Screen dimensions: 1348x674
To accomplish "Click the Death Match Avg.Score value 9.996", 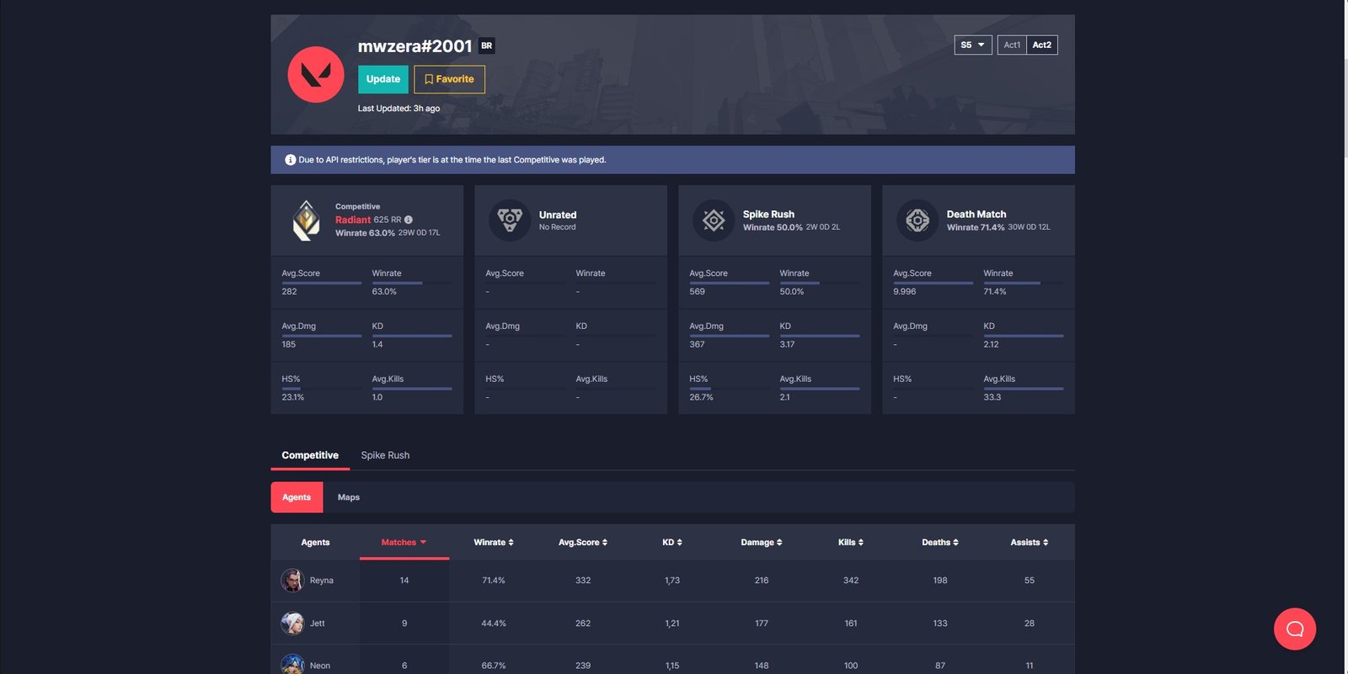I will [905, 292].
